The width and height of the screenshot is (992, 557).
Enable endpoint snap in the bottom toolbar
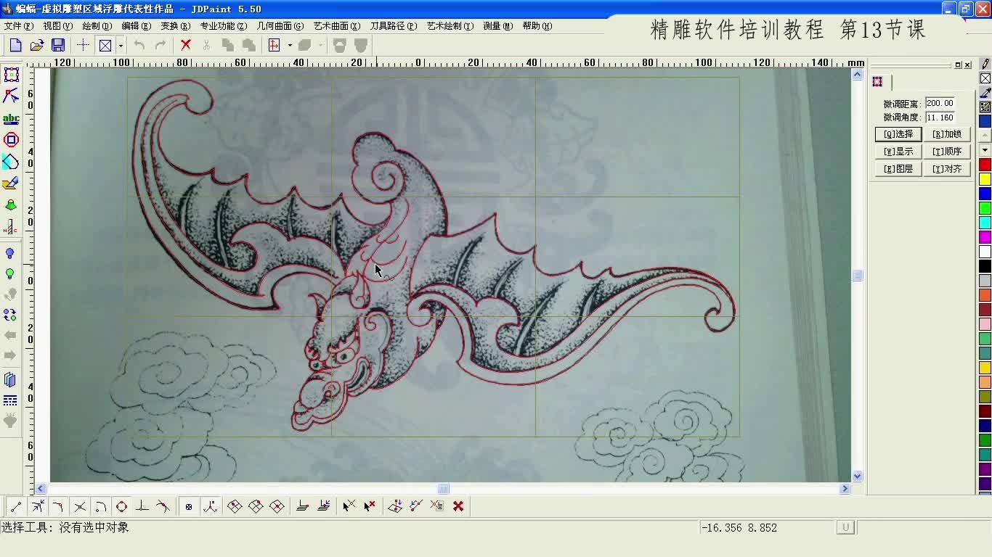[16, 506]
